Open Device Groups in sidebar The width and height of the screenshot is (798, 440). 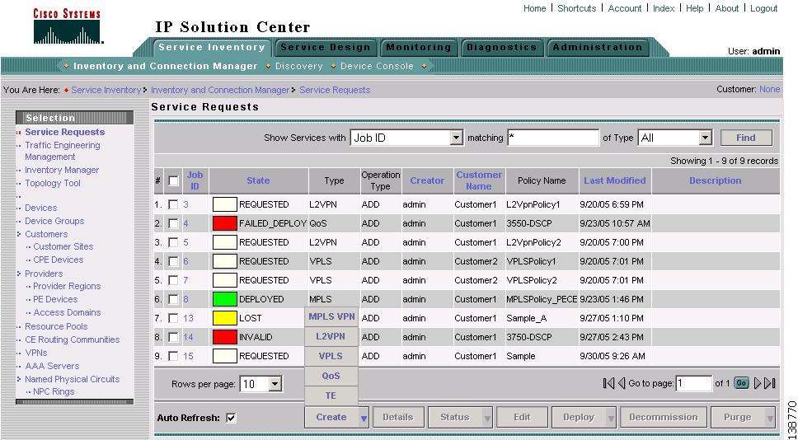[x=54, y=221]
